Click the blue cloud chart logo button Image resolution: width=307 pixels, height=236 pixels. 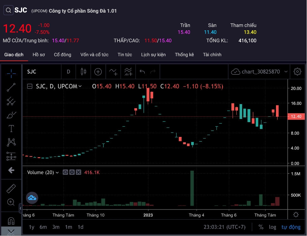32,198
